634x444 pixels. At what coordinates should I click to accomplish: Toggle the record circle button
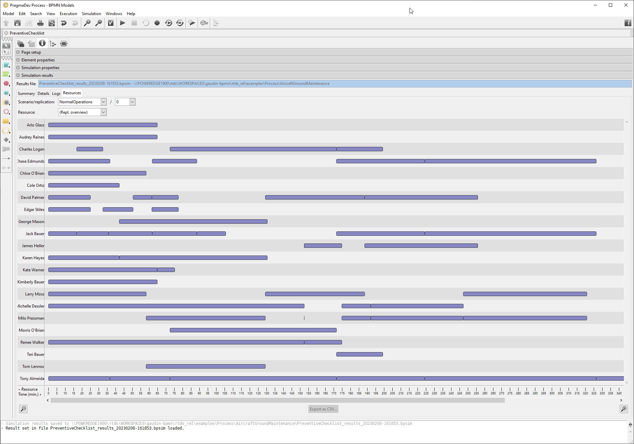(157, 23)
